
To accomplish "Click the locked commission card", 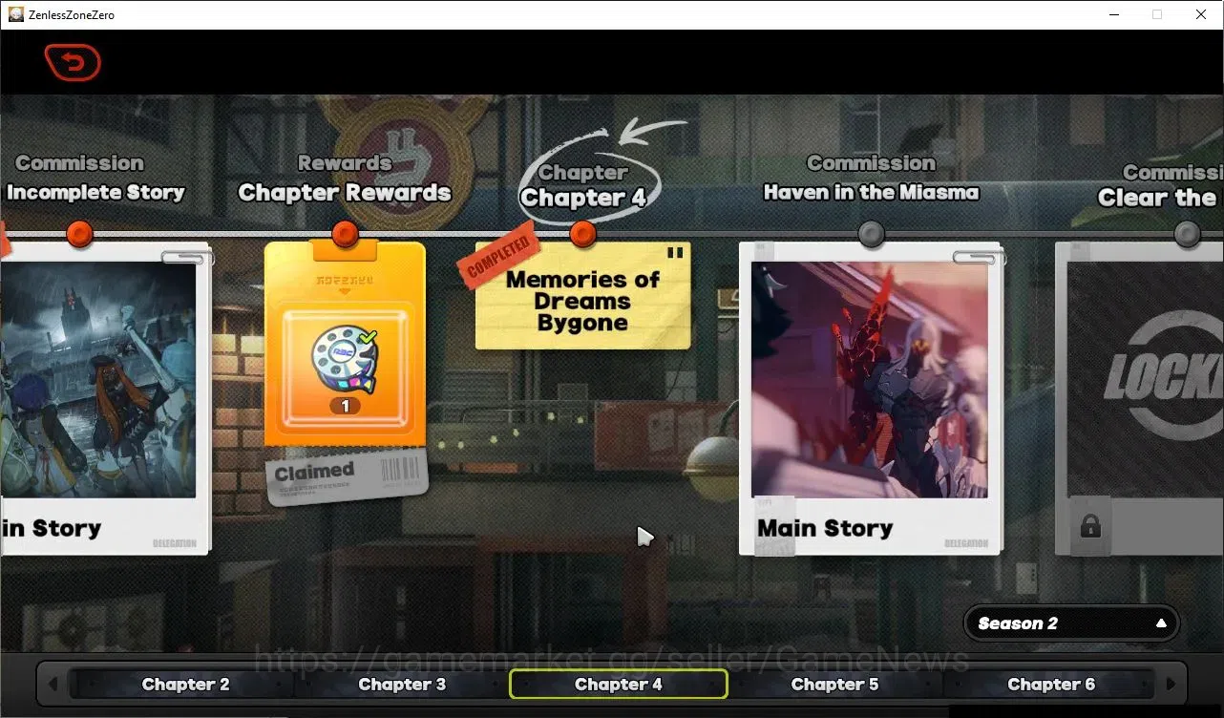I will click(x=1139, y=398).
